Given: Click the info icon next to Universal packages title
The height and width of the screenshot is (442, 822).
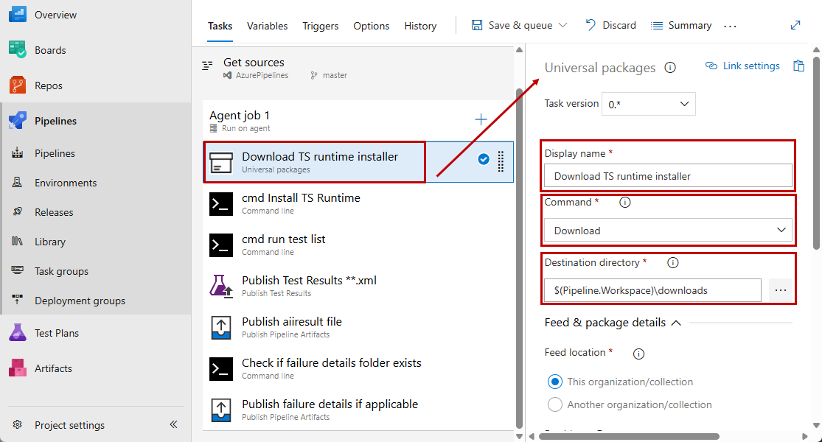Looking at the screenshot, I should [x=670, y=67].
